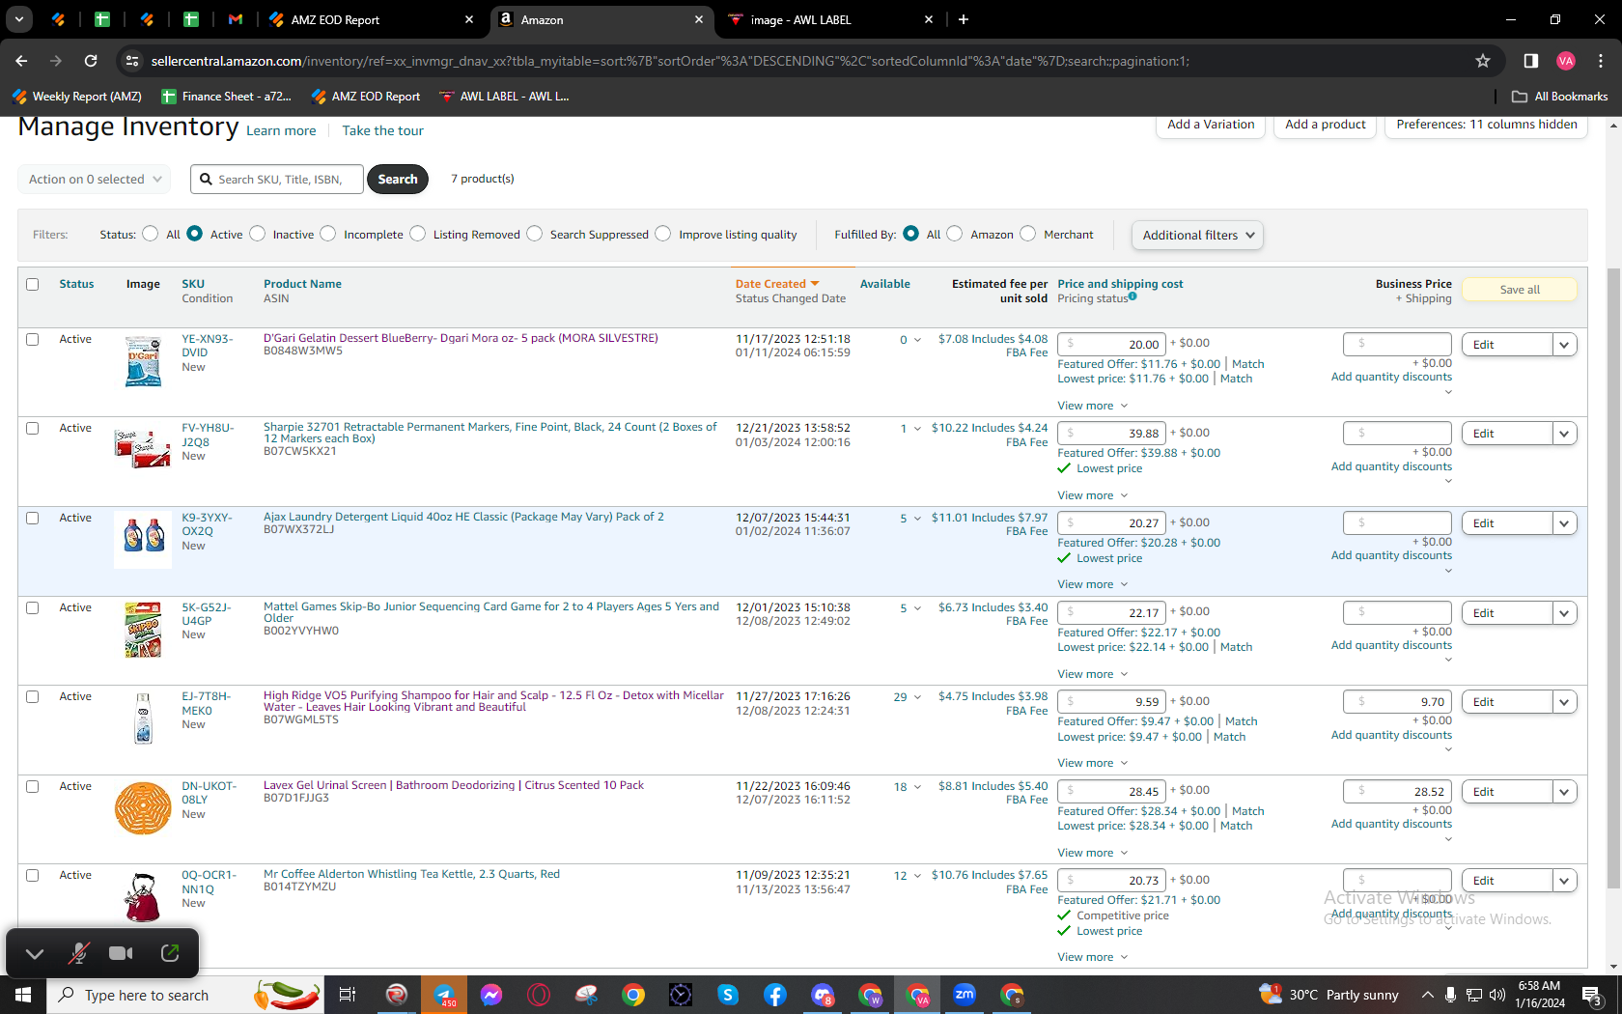This screenshot has width=1622, height=1014.
Task: Open Preferences: 11 columns hidden
Action: 1486,125
